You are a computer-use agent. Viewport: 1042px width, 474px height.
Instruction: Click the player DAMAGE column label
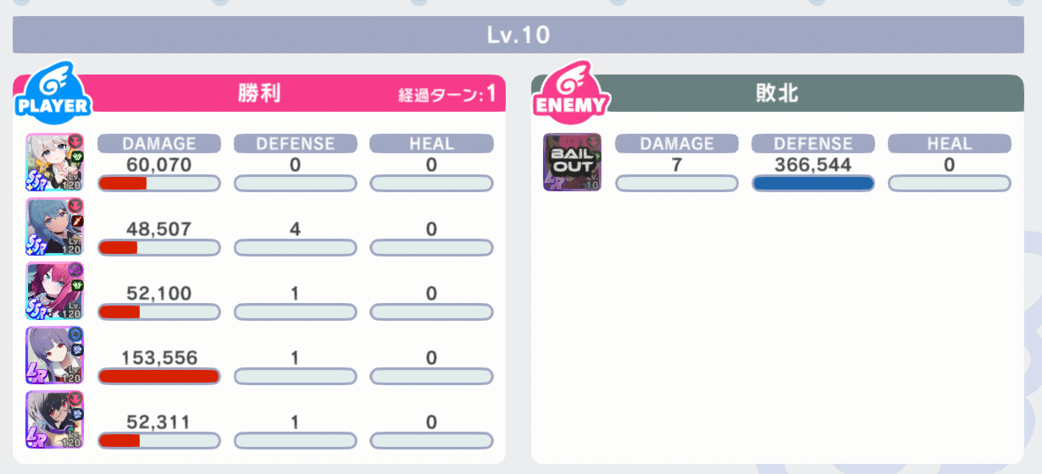point(159,143)
